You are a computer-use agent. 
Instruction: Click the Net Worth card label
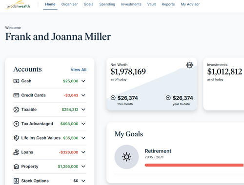119,65
